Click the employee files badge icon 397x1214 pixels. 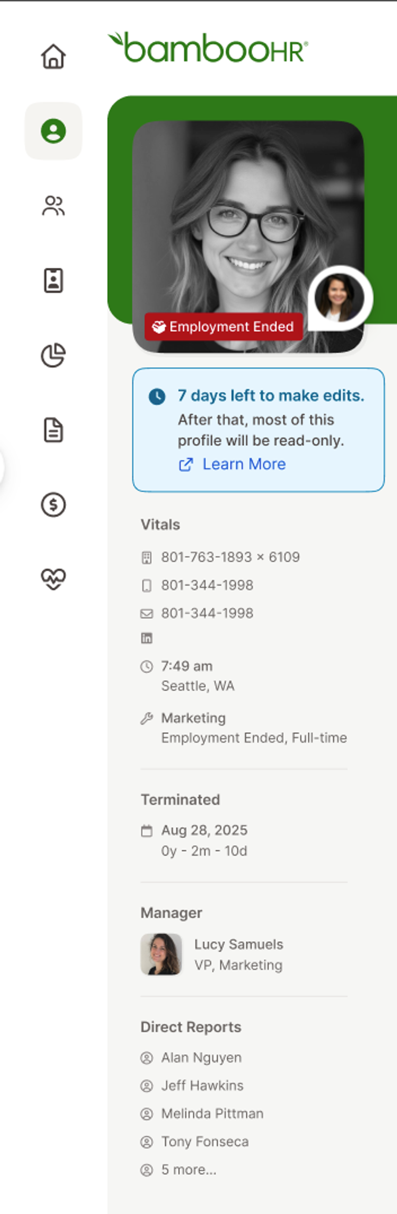tap(53, 280)
